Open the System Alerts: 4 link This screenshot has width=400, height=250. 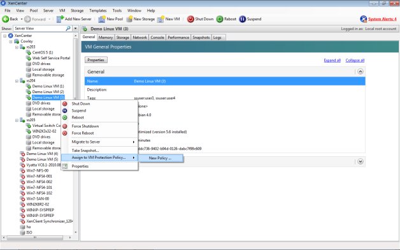click(382, 19)
